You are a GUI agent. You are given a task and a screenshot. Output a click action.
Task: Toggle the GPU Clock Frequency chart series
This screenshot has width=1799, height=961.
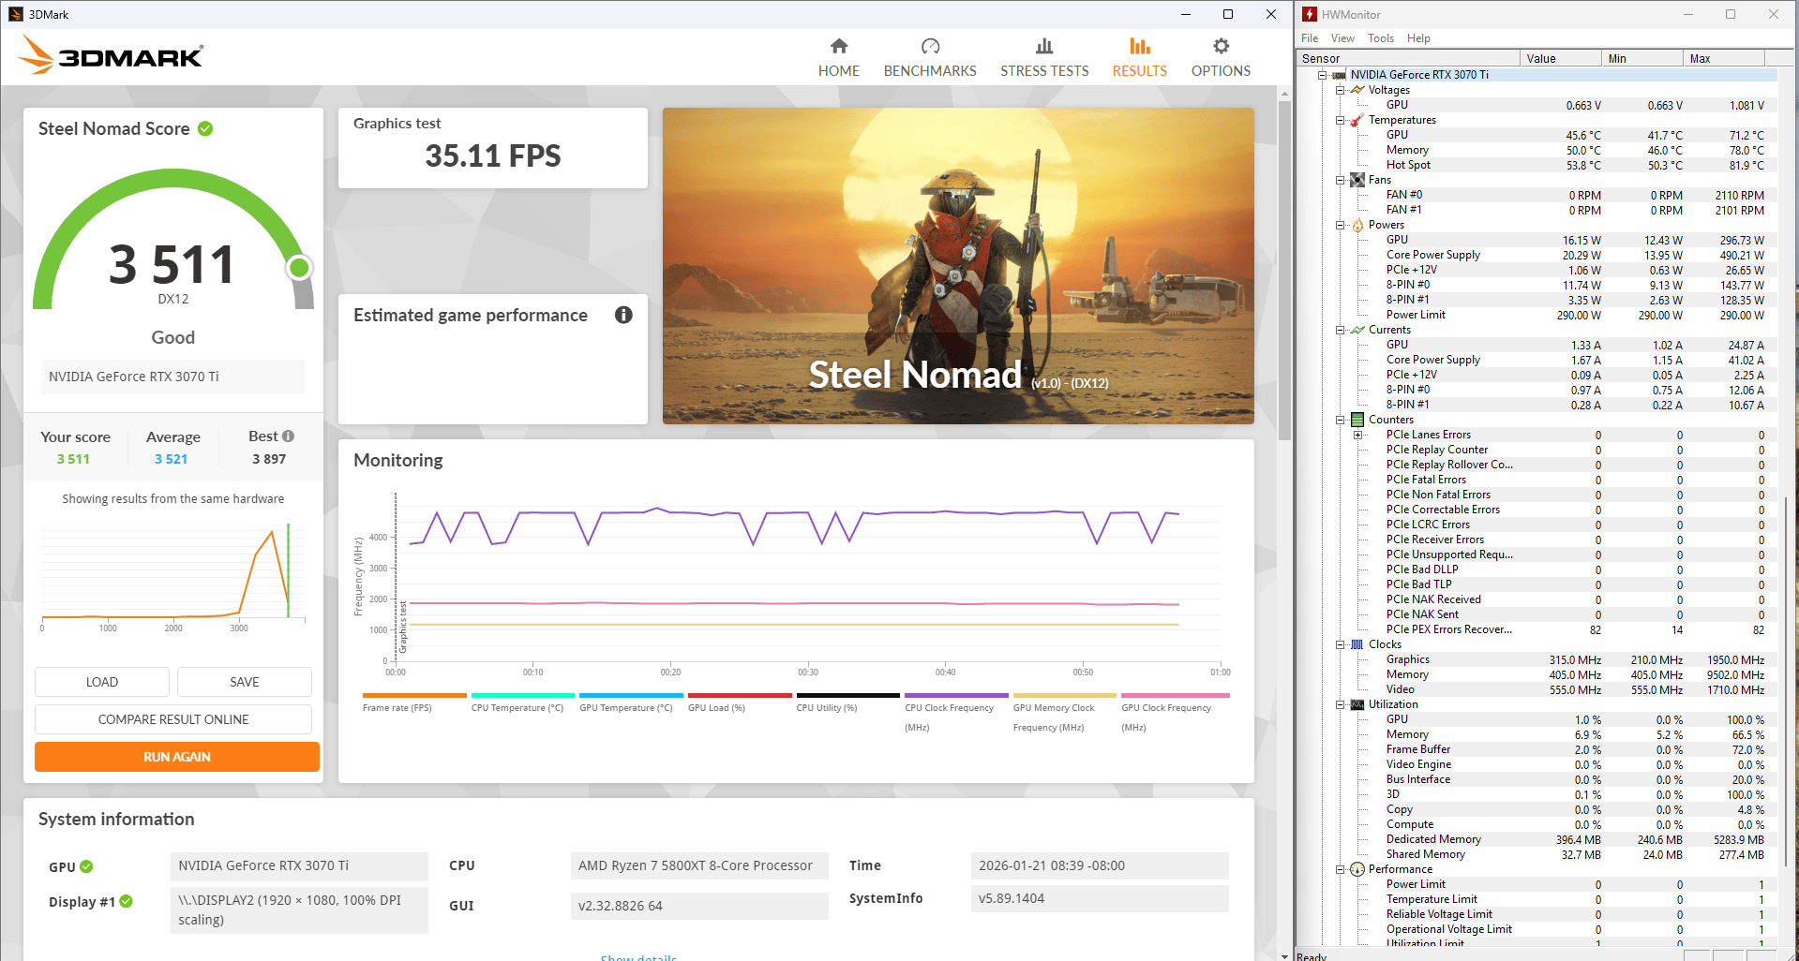tap(1175, 713)
